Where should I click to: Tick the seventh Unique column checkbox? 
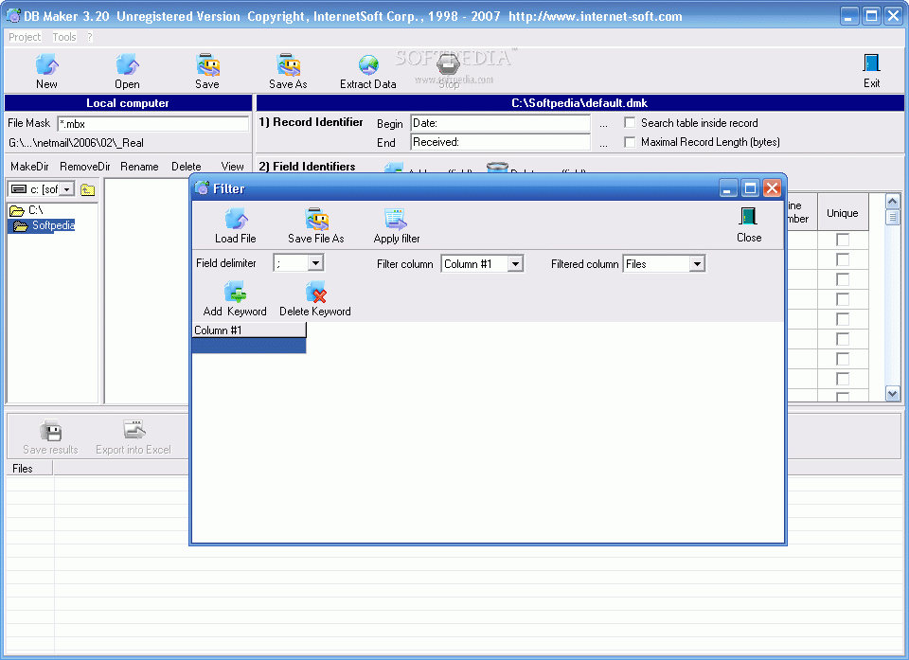843,359
